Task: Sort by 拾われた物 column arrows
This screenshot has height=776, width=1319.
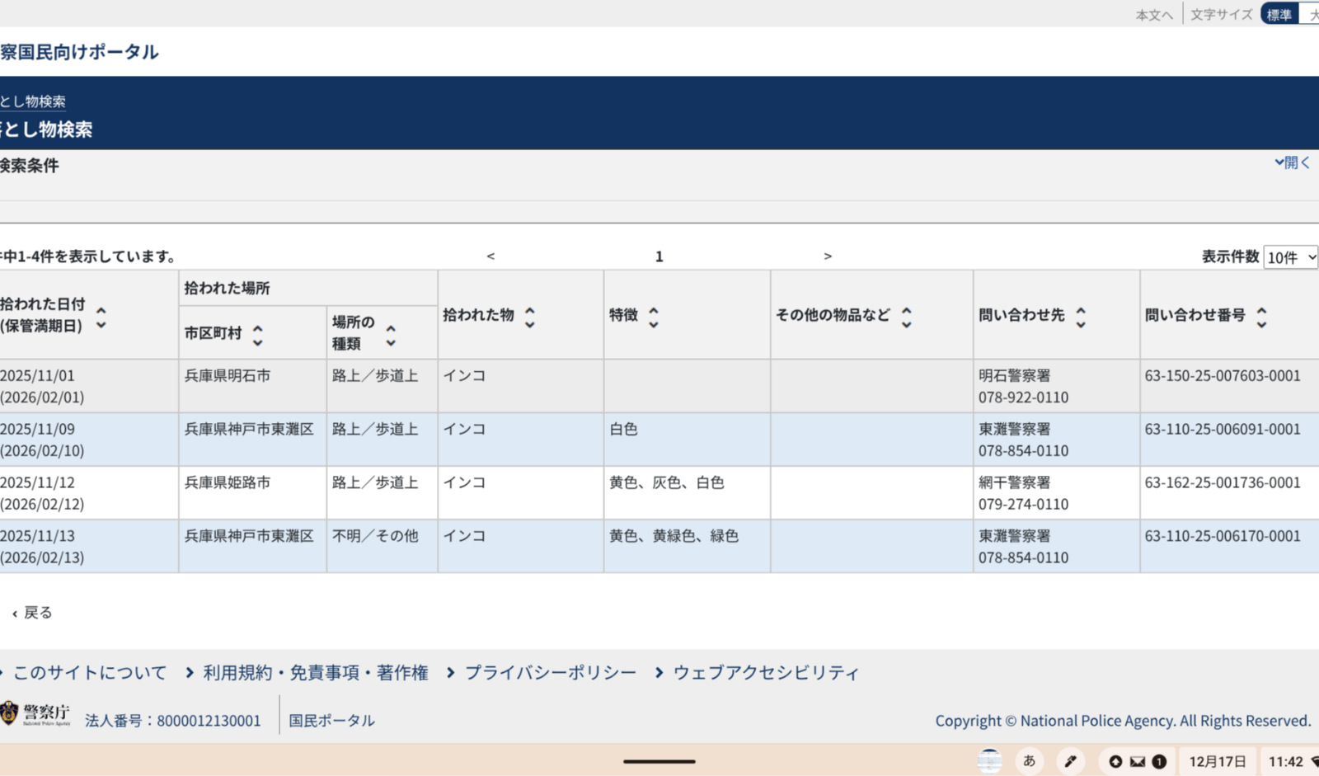Action: click(x=530, y=317)
